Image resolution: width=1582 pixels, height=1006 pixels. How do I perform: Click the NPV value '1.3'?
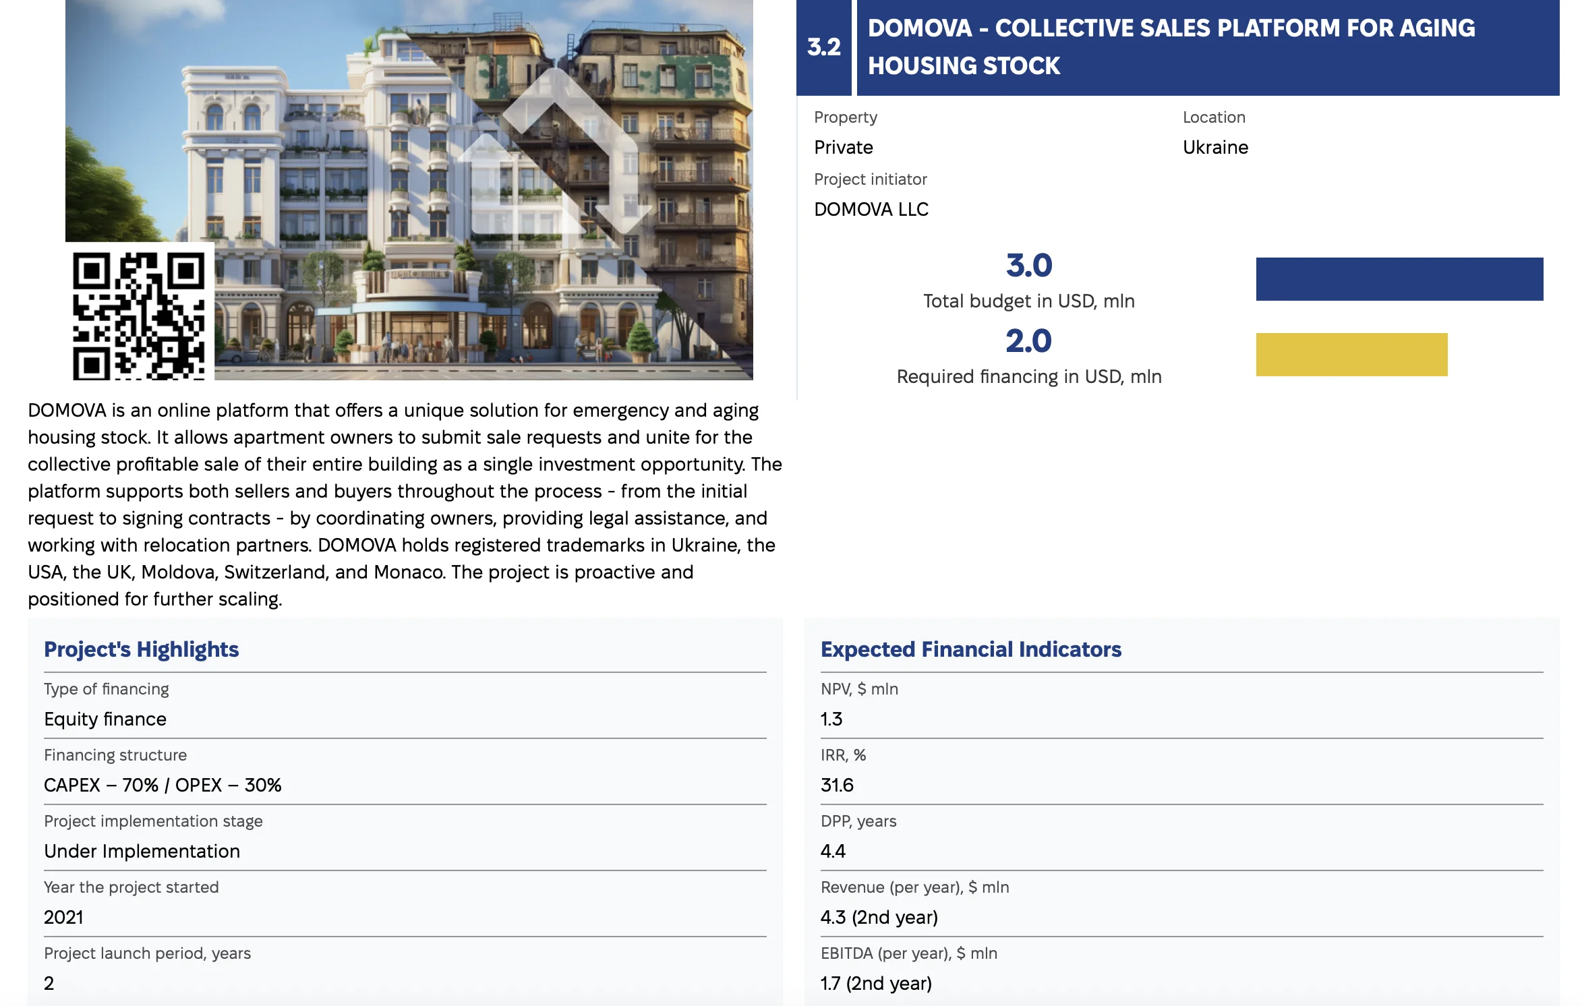[831, 719]
